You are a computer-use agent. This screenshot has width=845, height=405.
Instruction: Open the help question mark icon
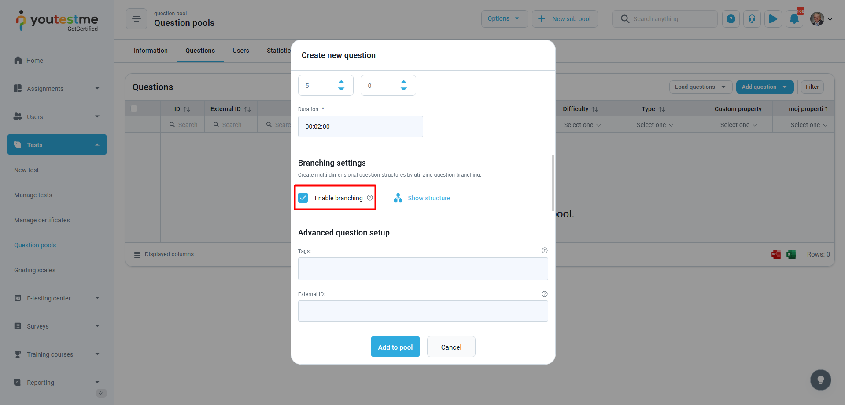tap(731, 19)
